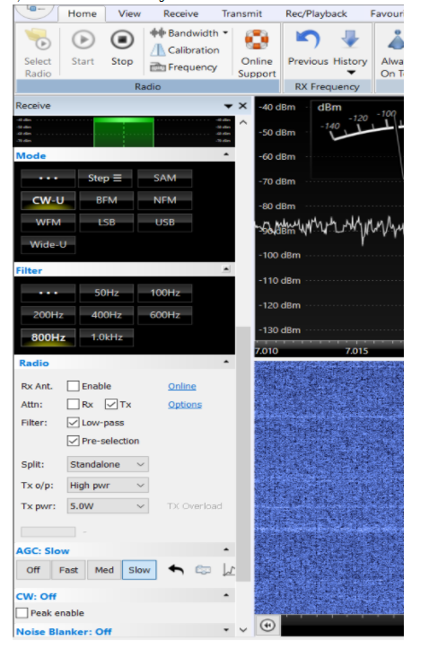
Task: Set AGC to Fast
Action: click(x=68, y=570)
